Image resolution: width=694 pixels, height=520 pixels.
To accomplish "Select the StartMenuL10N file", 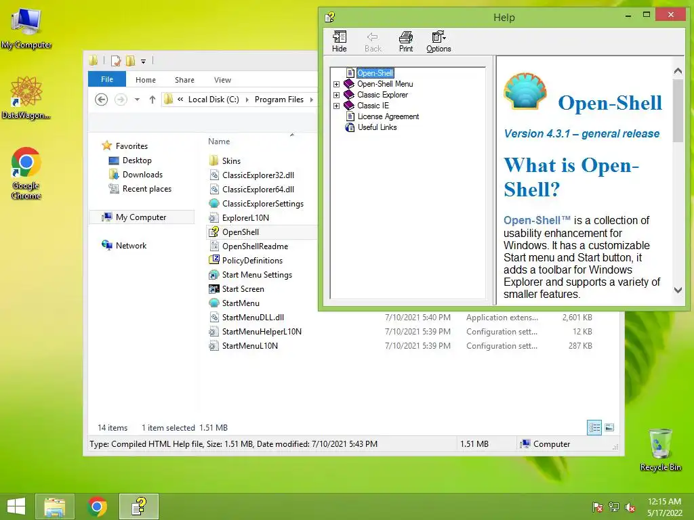I will coord(249,346).
